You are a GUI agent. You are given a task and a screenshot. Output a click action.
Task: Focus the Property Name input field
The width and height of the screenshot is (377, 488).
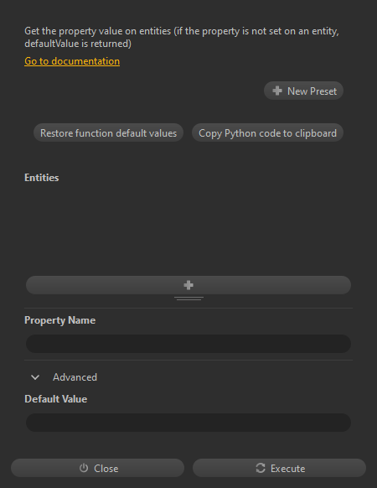(x=188, y=344)
